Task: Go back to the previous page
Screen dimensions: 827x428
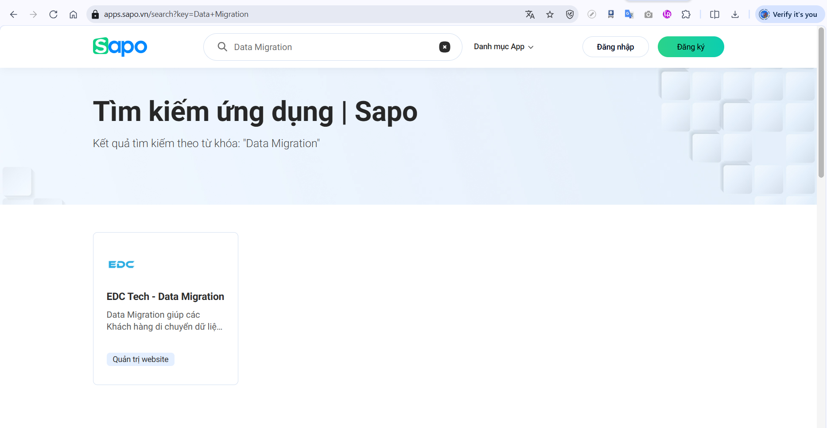Action: point(14,15)
